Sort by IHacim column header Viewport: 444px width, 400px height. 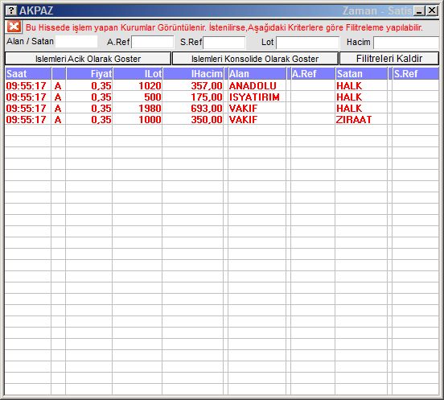(193, 74)
